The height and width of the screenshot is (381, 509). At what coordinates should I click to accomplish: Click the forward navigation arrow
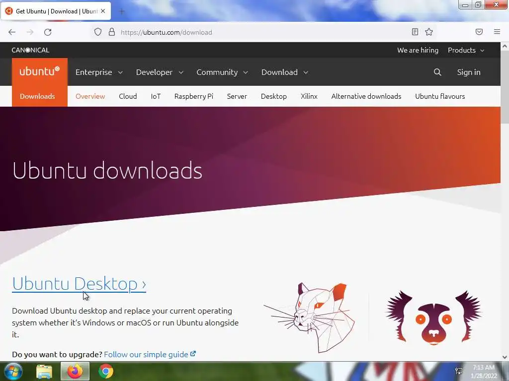30,32
